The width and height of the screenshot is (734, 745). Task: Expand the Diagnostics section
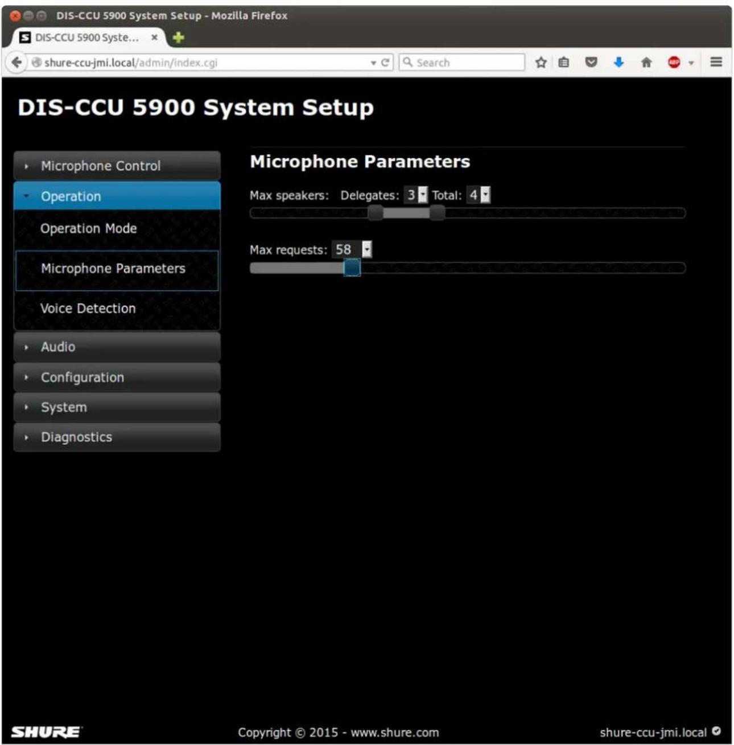[x=117, y=437]
